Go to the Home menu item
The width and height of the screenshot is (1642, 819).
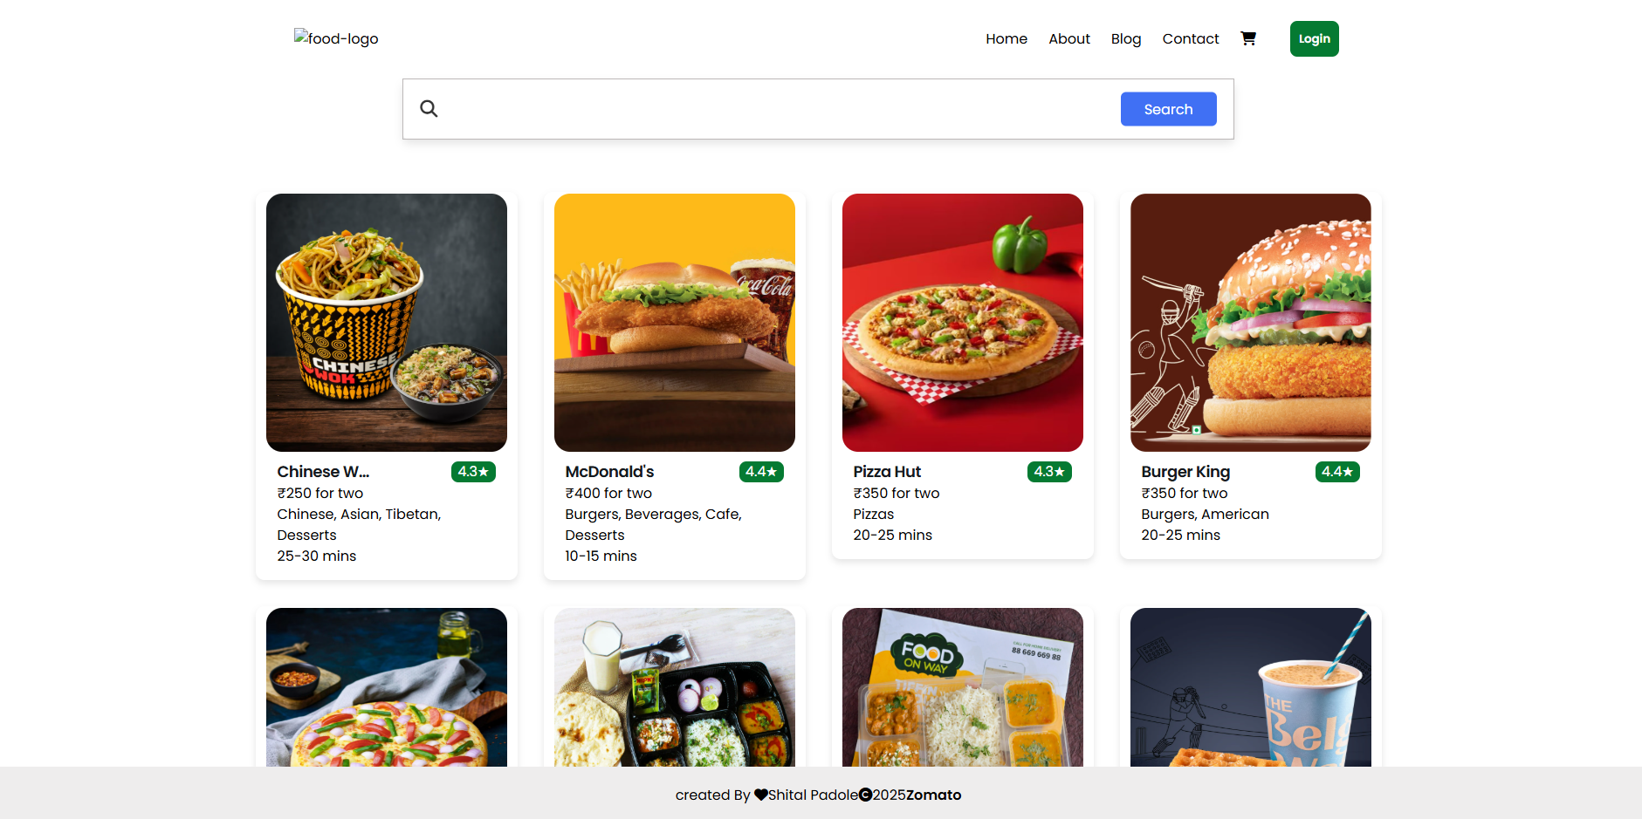(1006, 38)
